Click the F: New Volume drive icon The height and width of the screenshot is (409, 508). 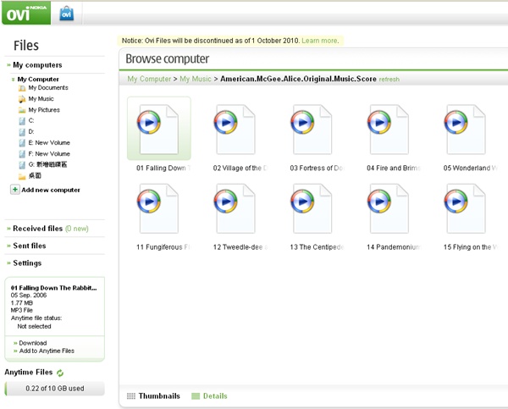point(22,154)
